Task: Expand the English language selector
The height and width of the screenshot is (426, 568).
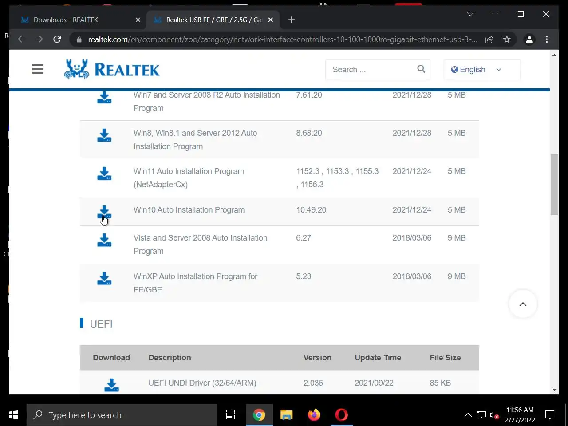Action: coord(482,70)
